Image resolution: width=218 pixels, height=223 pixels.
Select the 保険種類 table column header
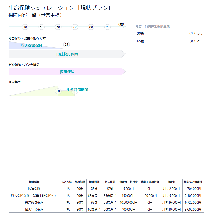pos(34,182)
